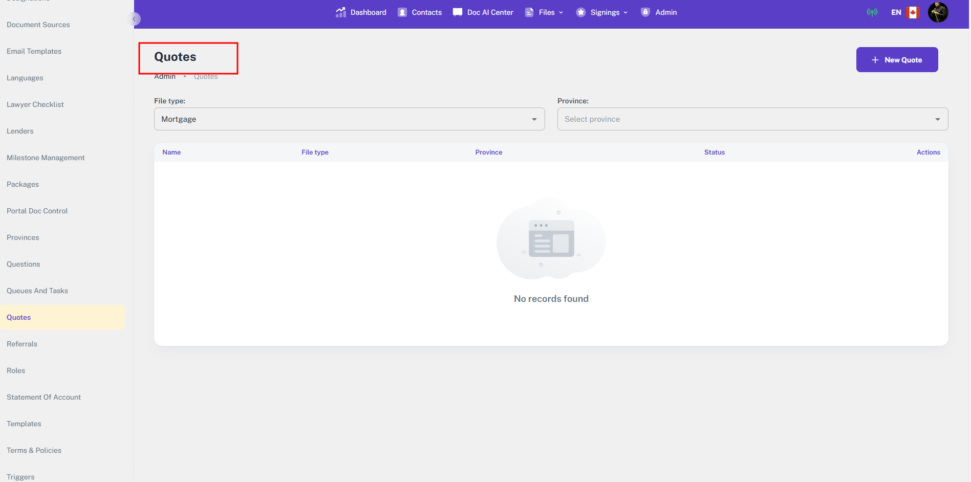Open Templates in sidebar
This screenshot has height=482, width=971.
(x=24, y=424)
